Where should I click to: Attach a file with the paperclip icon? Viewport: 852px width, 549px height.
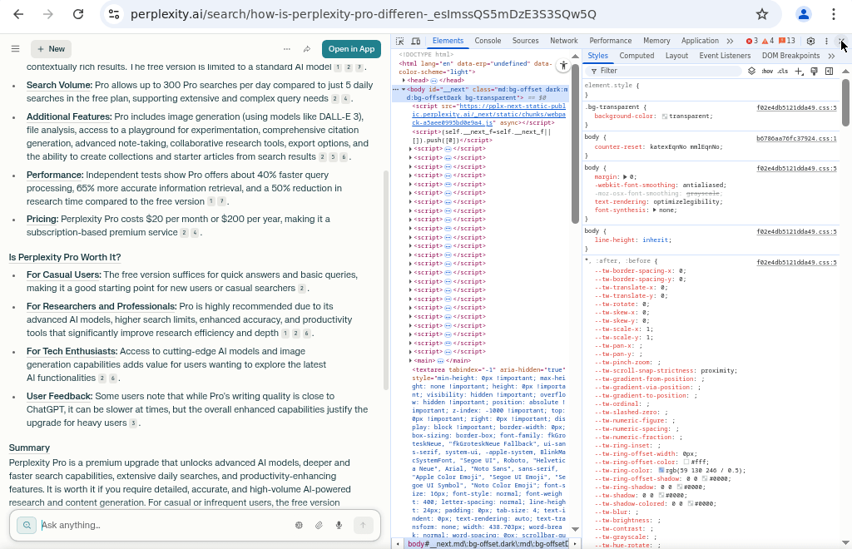319,525
